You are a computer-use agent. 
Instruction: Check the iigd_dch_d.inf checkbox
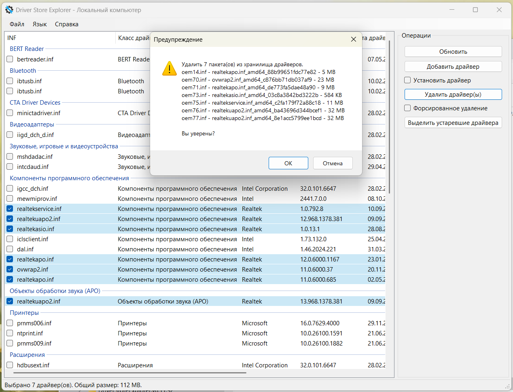point(10,135)
